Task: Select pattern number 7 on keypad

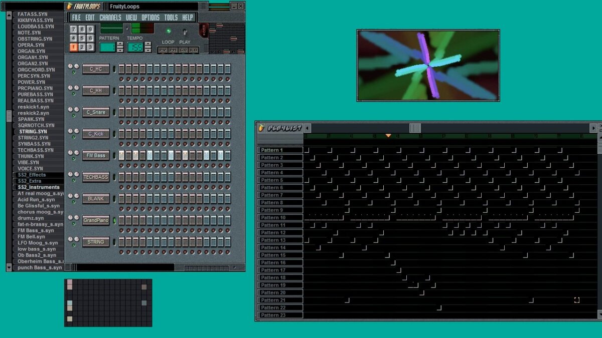Action: coord(73,29)
